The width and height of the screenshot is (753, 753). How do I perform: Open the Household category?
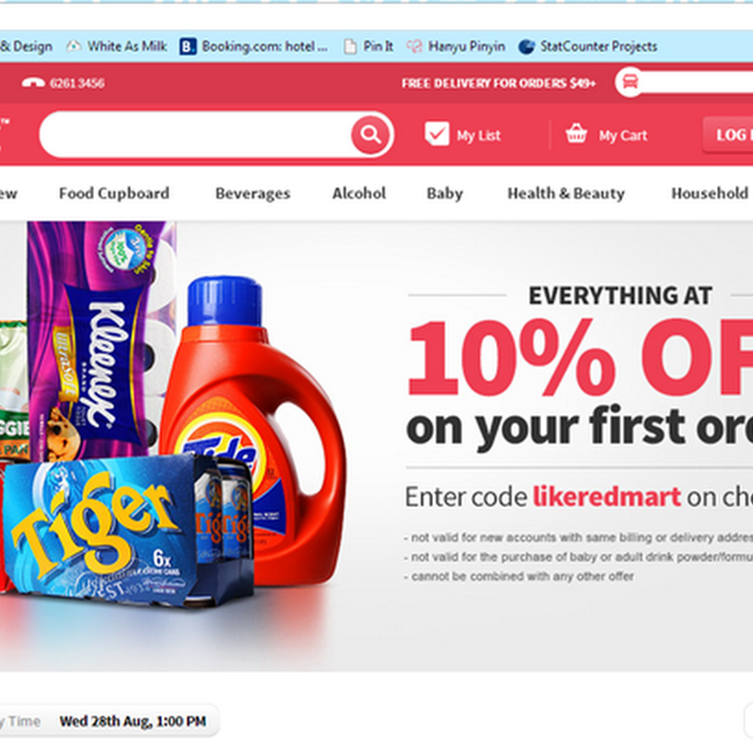click(710, 193)
